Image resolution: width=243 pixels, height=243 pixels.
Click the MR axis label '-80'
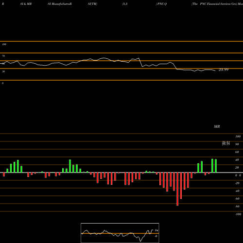coord(237,207)
